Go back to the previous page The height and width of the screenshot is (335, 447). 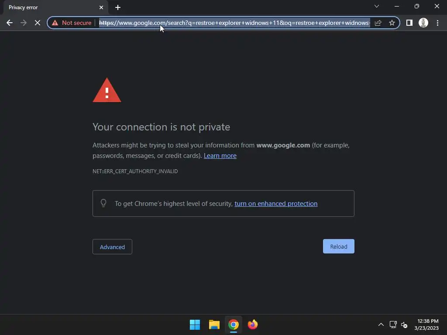[x=10, y=23]
